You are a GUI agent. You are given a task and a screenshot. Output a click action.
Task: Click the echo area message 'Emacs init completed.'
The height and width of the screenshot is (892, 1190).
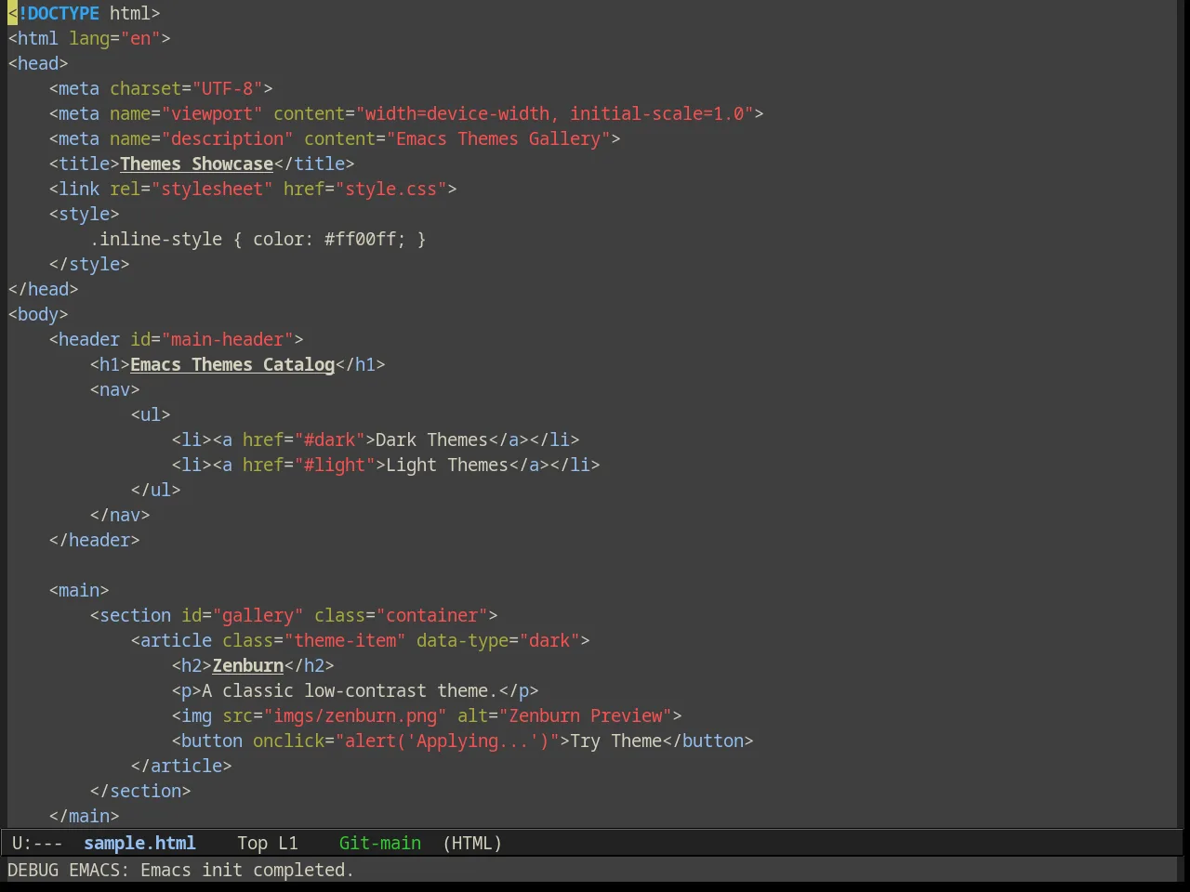pyautogui.click(x=247, y=870)
